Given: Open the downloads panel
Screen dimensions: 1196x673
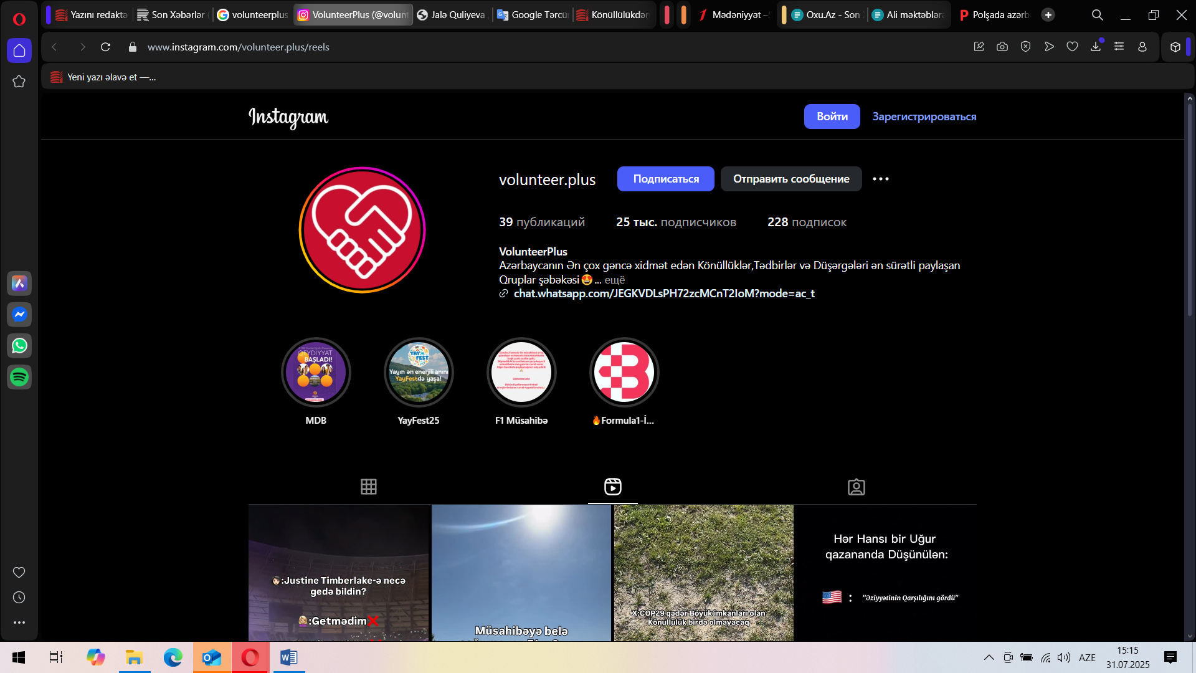Looking at the screenshot, I should [1096, 47].
